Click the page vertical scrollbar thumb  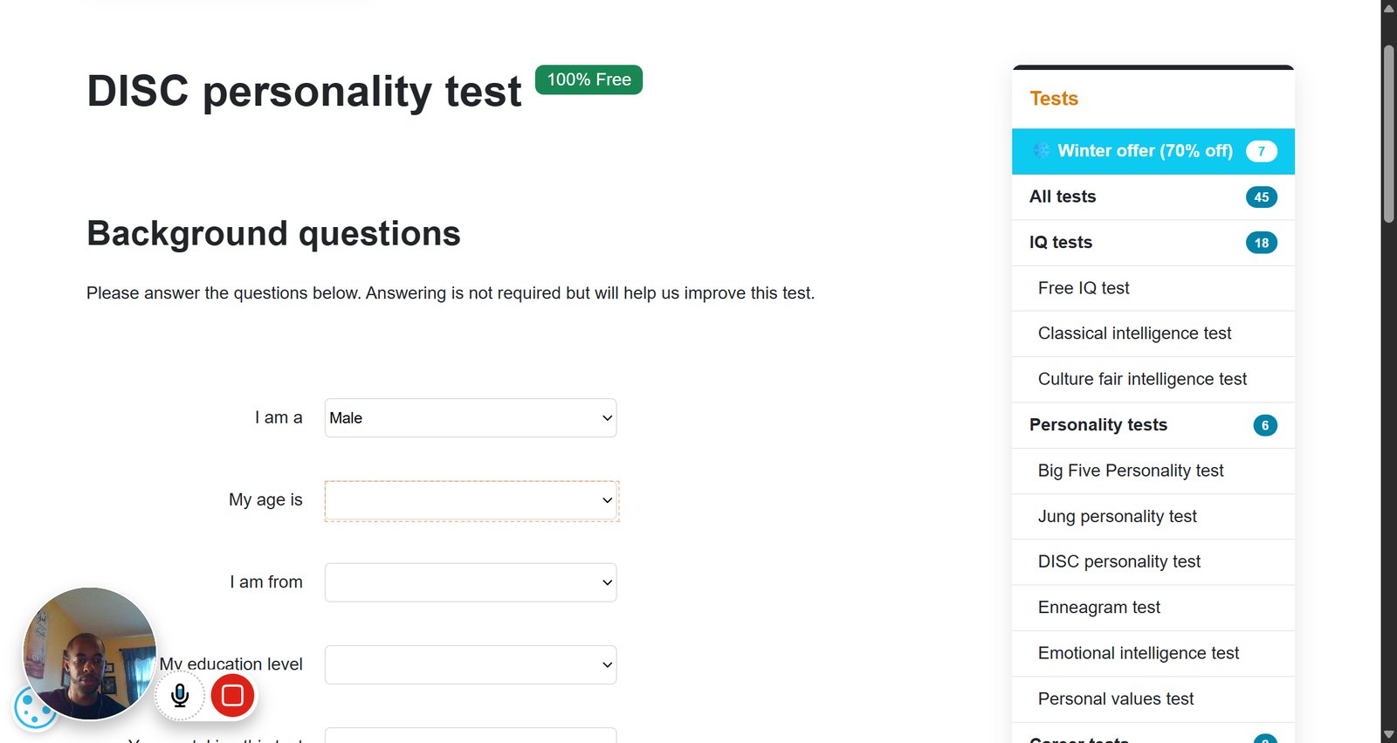click(x=1389, y=133)
